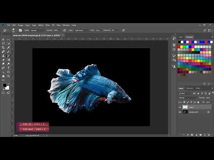Image resolution: width=214 pixels, height=160 pixels.
Task: Open the Kind filter dropdown in Layers
Action: click(x=185, y=93)
